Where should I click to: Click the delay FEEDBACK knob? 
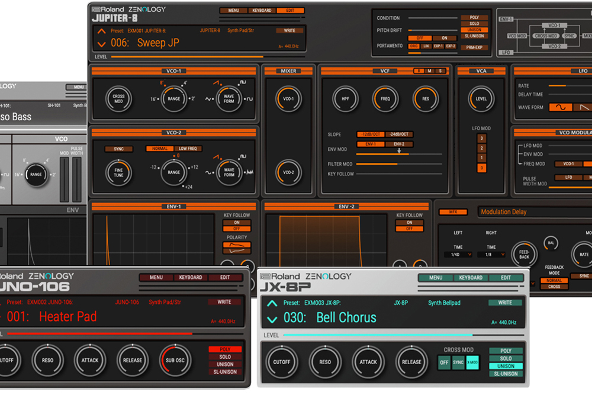click(x=525, y=255)
